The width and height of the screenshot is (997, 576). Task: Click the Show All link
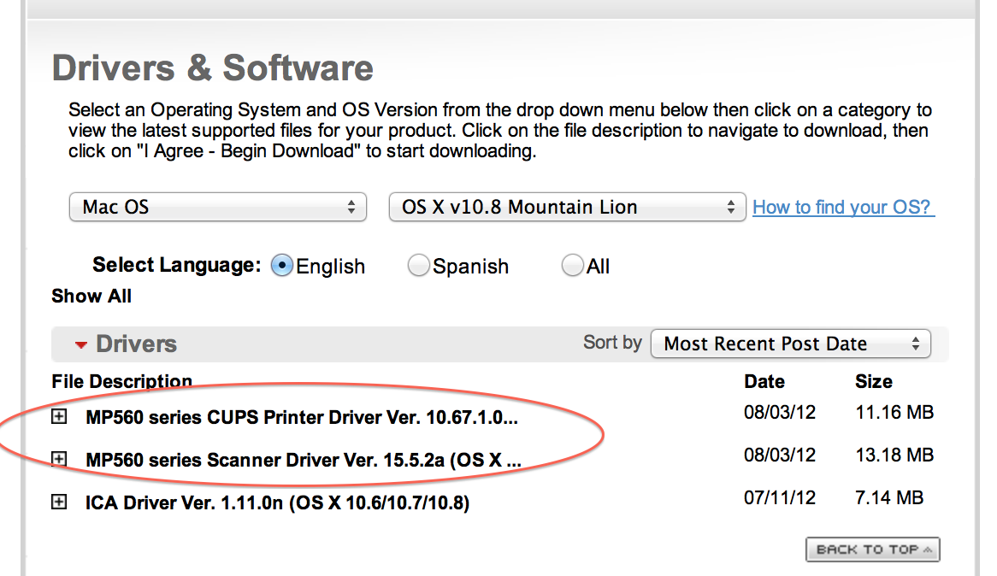click(91, 297)
